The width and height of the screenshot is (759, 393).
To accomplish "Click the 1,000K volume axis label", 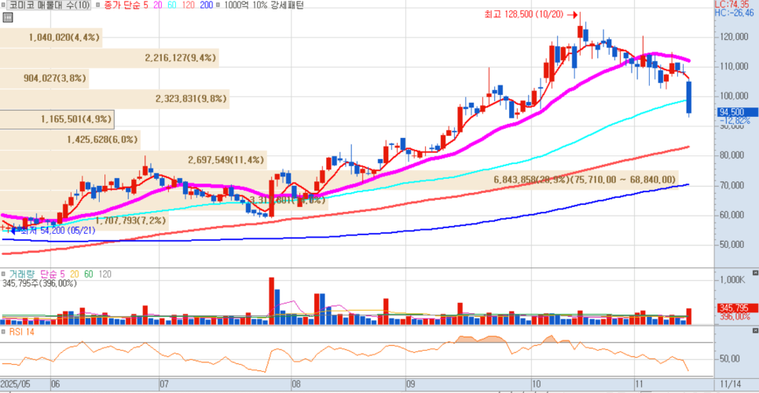I will (732, 280).
